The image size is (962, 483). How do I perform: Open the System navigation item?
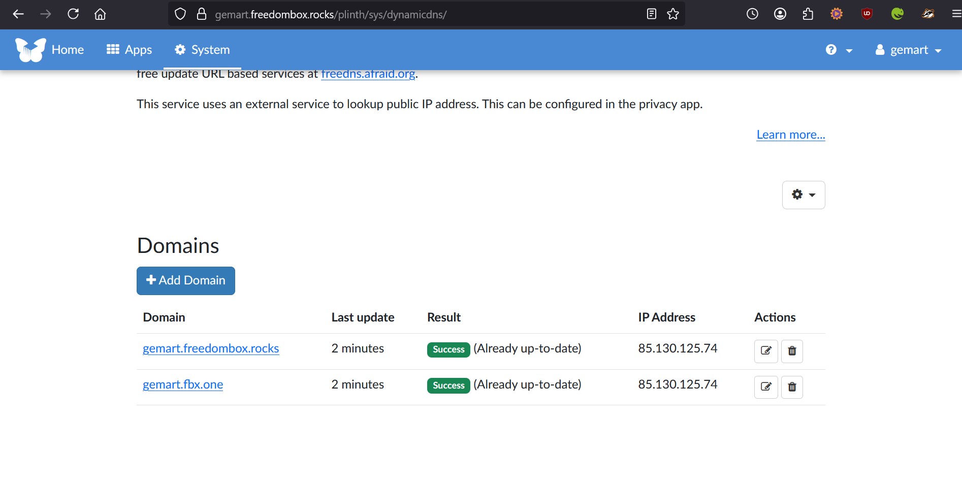pyautogui.click(x=202, y=50)
